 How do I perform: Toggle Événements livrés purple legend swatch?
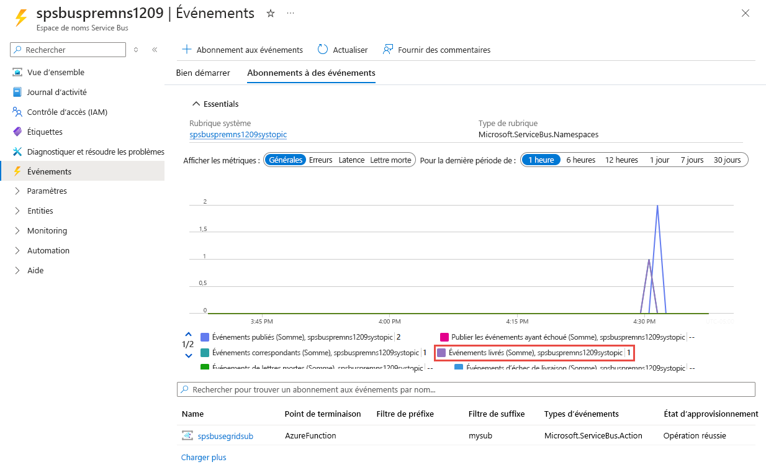pos(441,353)
